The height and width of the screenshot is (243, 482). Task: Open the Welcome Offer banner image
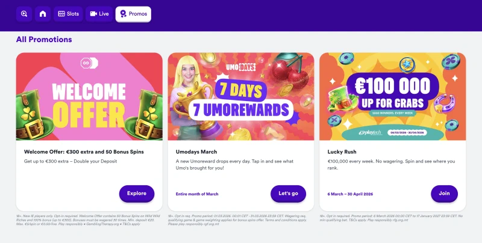(x=89, y=96)
